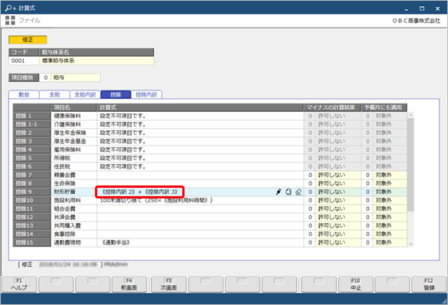Click 対象外 cell in 通勤費現物 row

point(390,242)
